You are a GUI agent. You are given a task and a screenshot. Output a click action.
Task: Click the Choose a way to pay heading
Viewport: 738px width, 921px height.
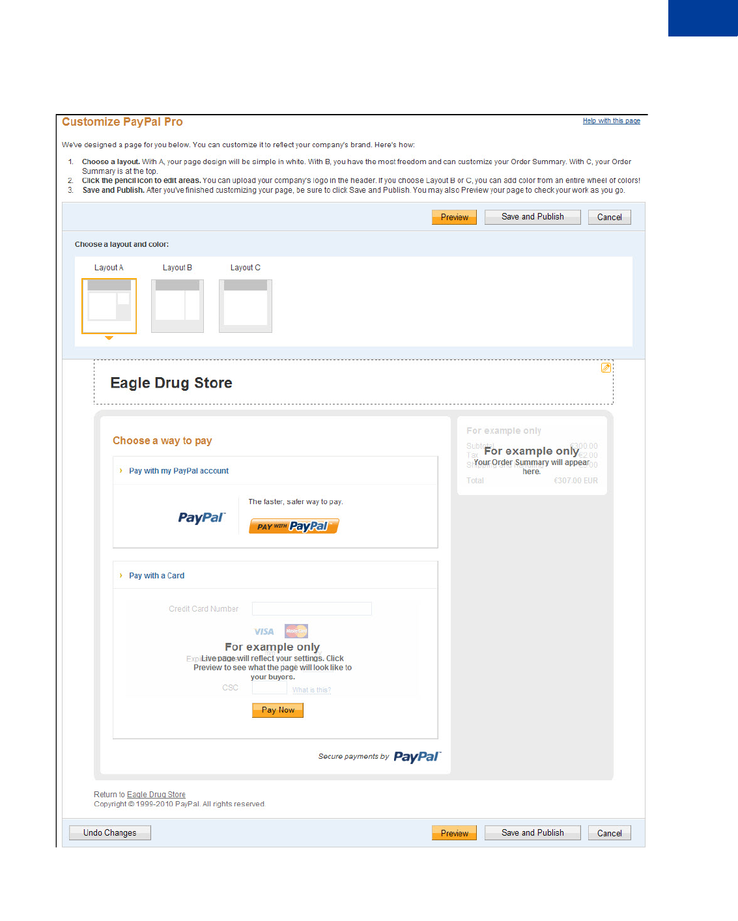pyautogui.click(x=162, y=441)
